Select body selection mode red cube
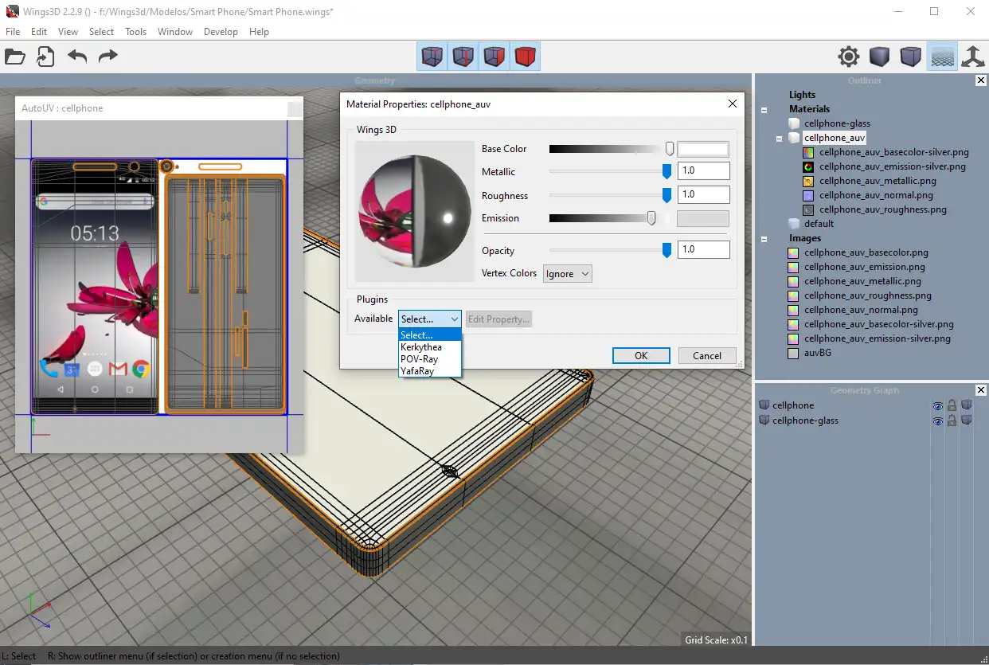This screenshot has height=665, width=989. pyautogui.click(x=525, y=57)
